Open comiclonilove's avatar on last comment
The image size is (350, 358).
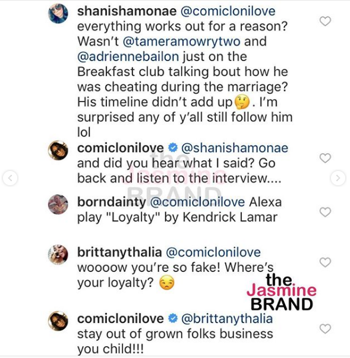click(x=58, y=321)
